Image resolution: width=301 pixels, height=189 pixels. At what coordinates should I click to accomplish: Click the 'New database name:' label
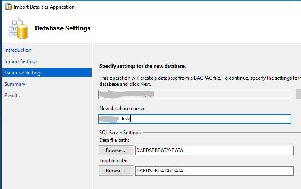click(x=121, y=109)
